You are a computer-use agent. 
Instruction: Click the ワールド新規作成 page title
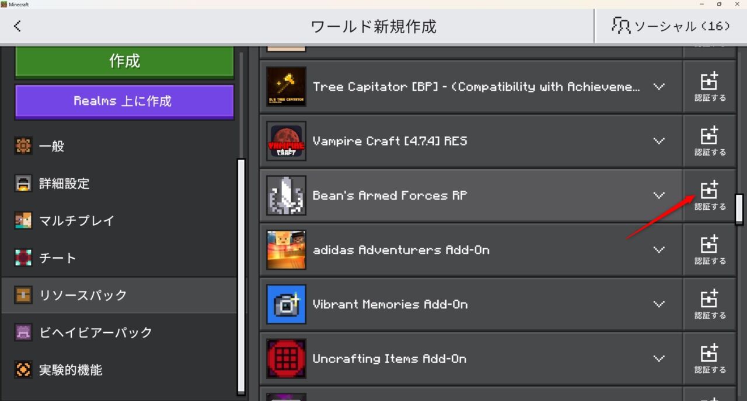click(x=373, y=26)
